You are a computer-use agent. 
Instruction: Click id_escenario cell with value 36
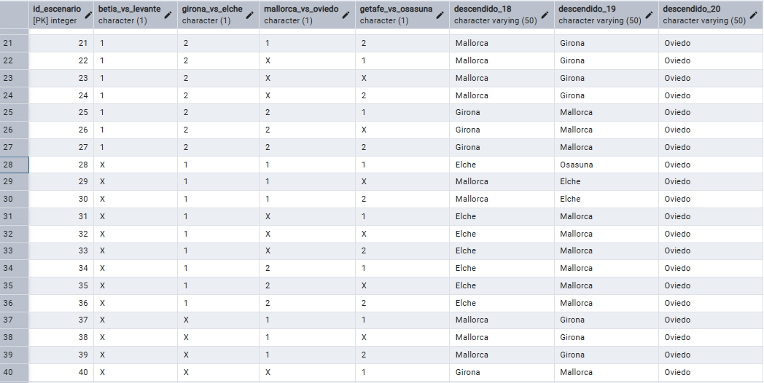pyautogui.click(x=61, y=303)
